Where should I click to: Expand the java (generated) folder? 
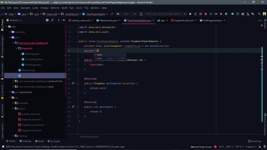pos(10,92)
